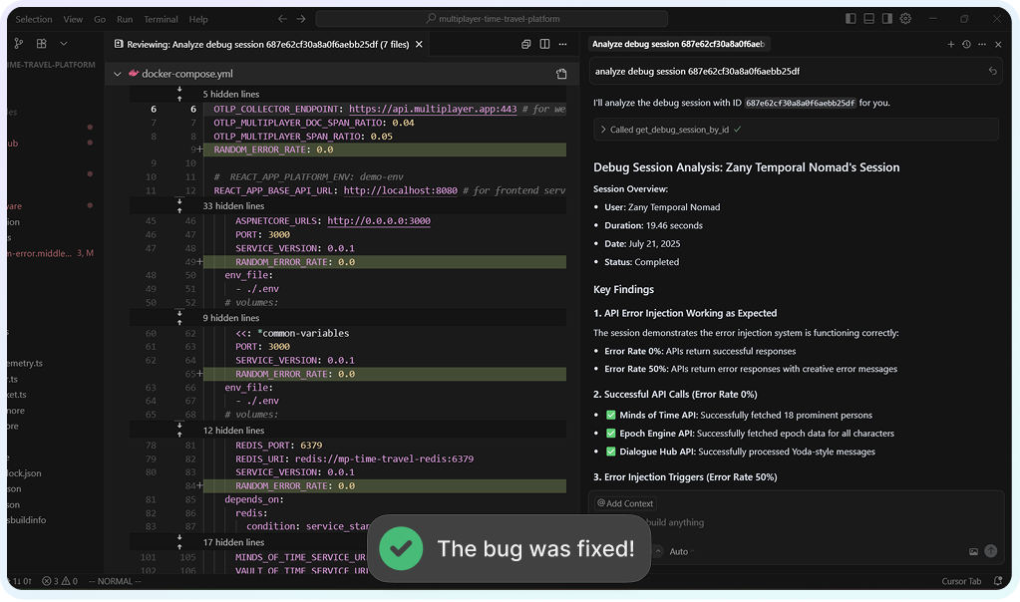Click the Add Context button

pos(625,503)
